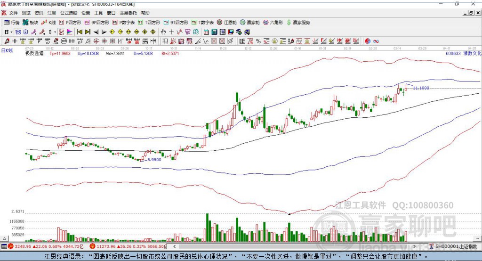Open the calculator icon
This screenshot has width=482, height=261.
(214, 32)
